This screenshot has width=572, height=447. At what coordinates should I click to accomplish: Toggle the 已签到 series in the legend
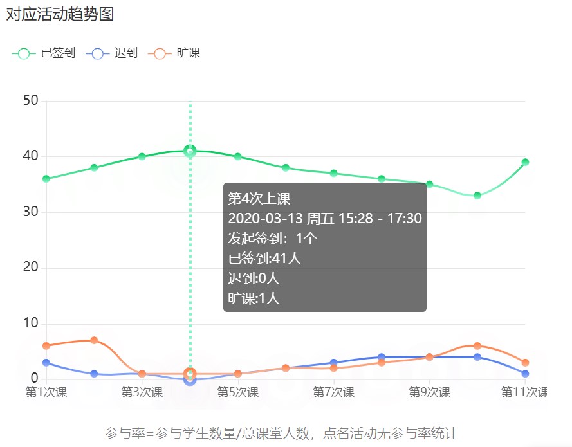[x=43, y=53]
